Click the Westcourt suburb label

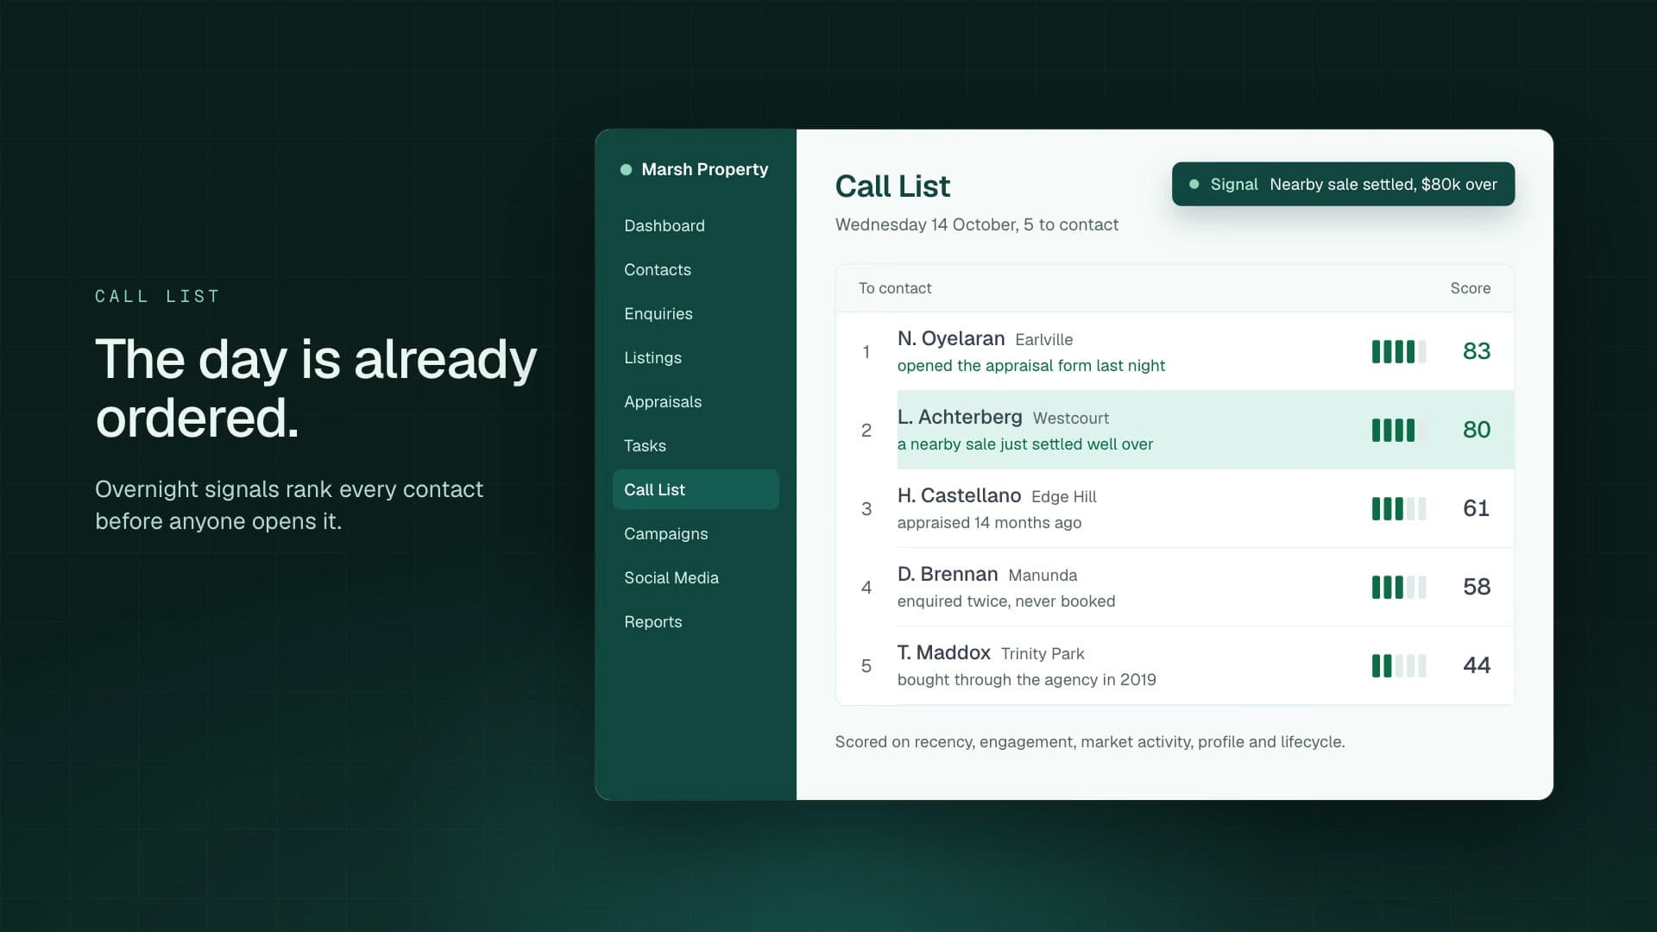[x=1071, y=419]
